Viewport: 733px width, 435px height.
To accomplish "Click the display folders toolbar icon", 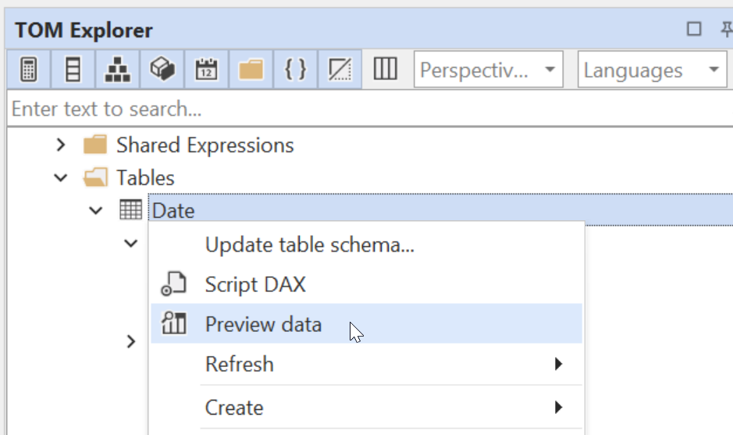I will [251, 70].
